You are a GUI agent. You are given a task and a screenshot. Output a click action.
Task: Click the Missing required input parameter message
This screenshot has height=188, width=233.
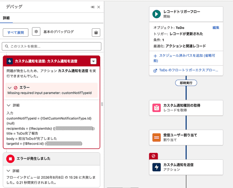pyautogui.click(x=50, y=93)
